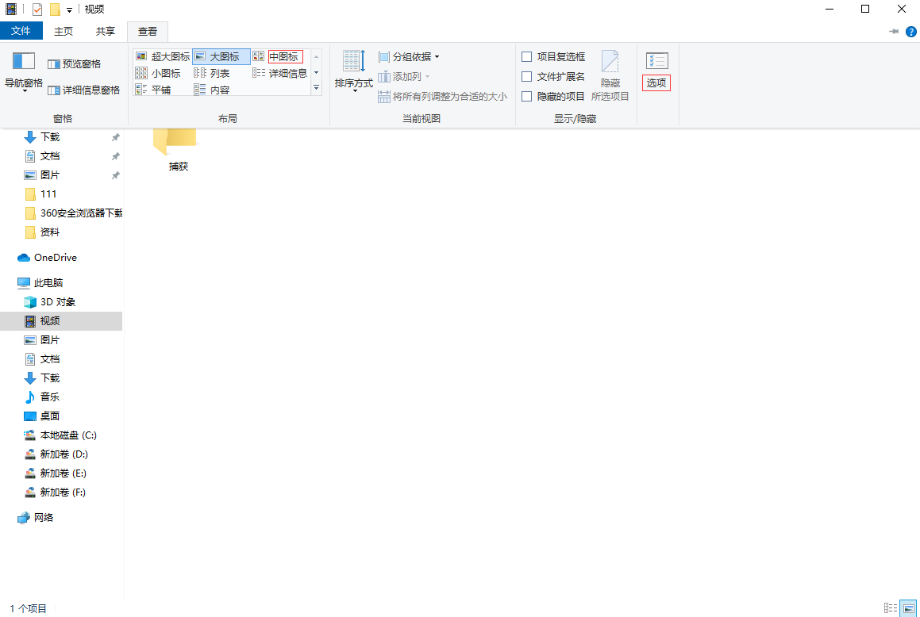Switch to the 查看 ribbon tab

click(x=148, y=32)
